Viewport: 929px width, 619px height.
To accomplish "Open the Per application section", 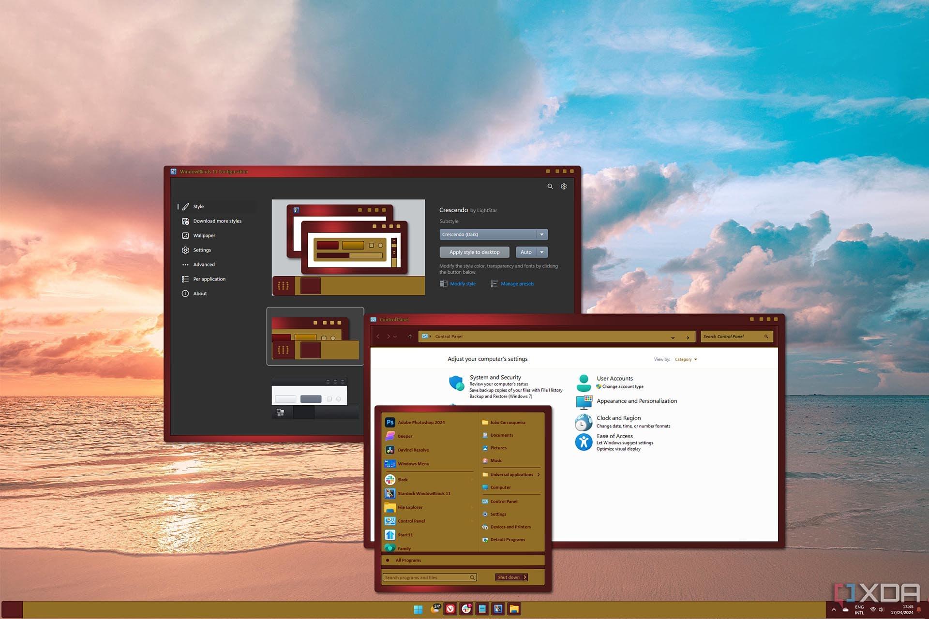I will point(209,279).
